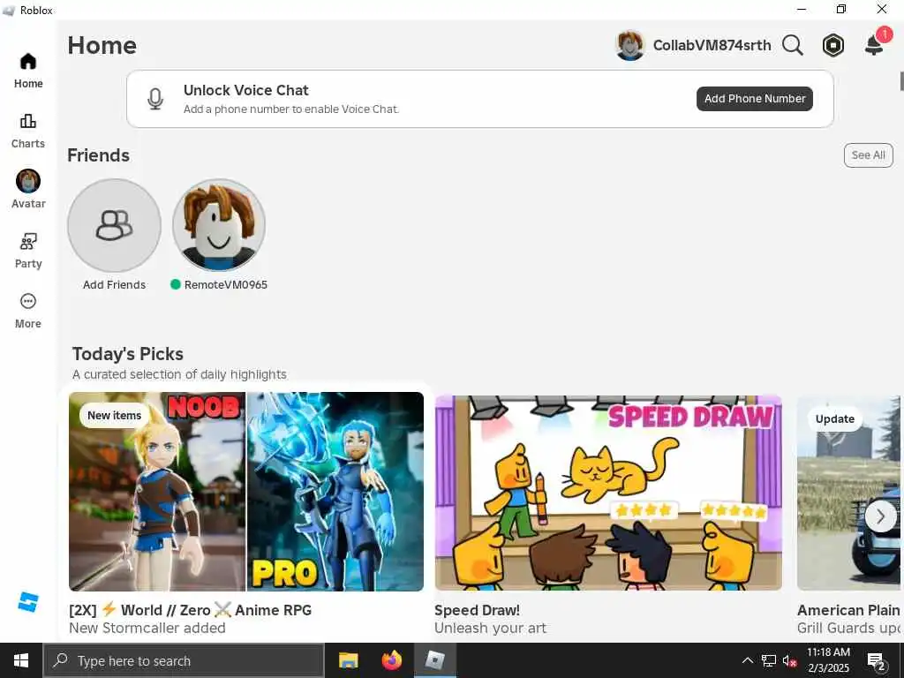Open the Windows Action Center notifications
The height and width of the screenshot is (678, 904).
pos(876,661)
